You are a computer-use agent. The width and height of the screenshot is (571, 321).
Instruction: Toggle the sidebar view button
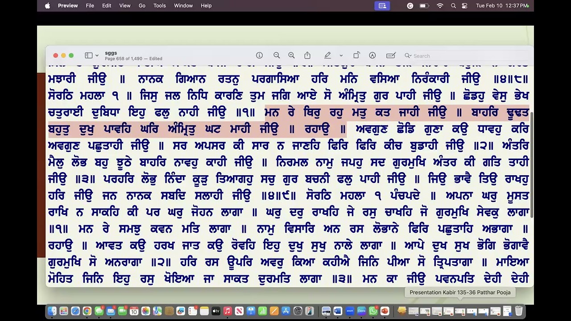click(89, 55)
